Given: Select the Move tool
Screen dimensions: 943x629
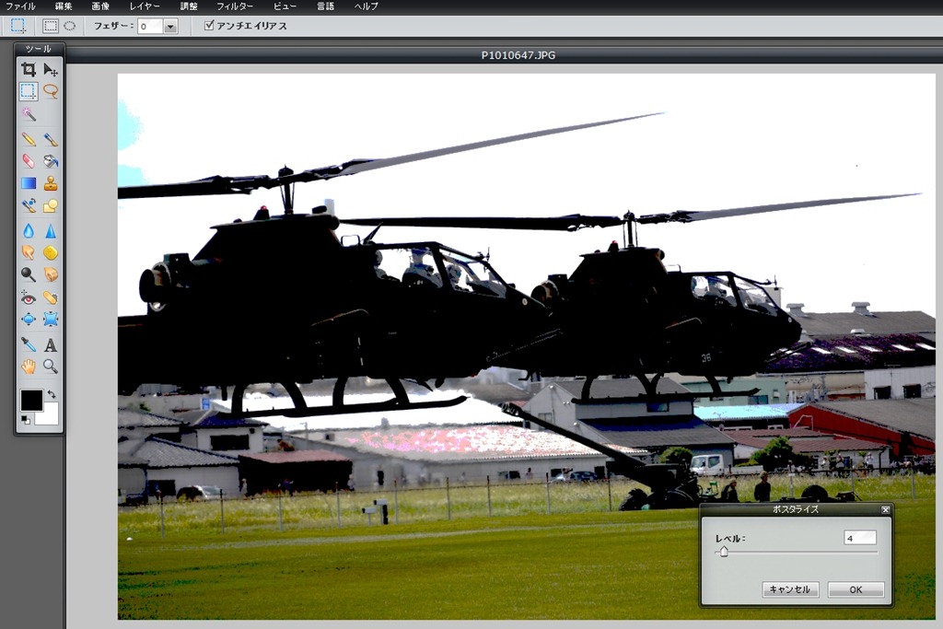Looking at the screenshot, I should tap(51, 69).
